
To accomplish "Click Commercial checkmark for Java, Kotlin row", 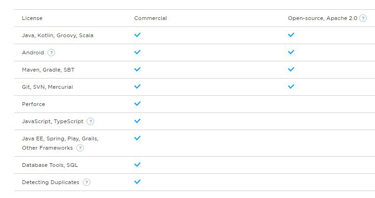I will [x=137, y=35].
